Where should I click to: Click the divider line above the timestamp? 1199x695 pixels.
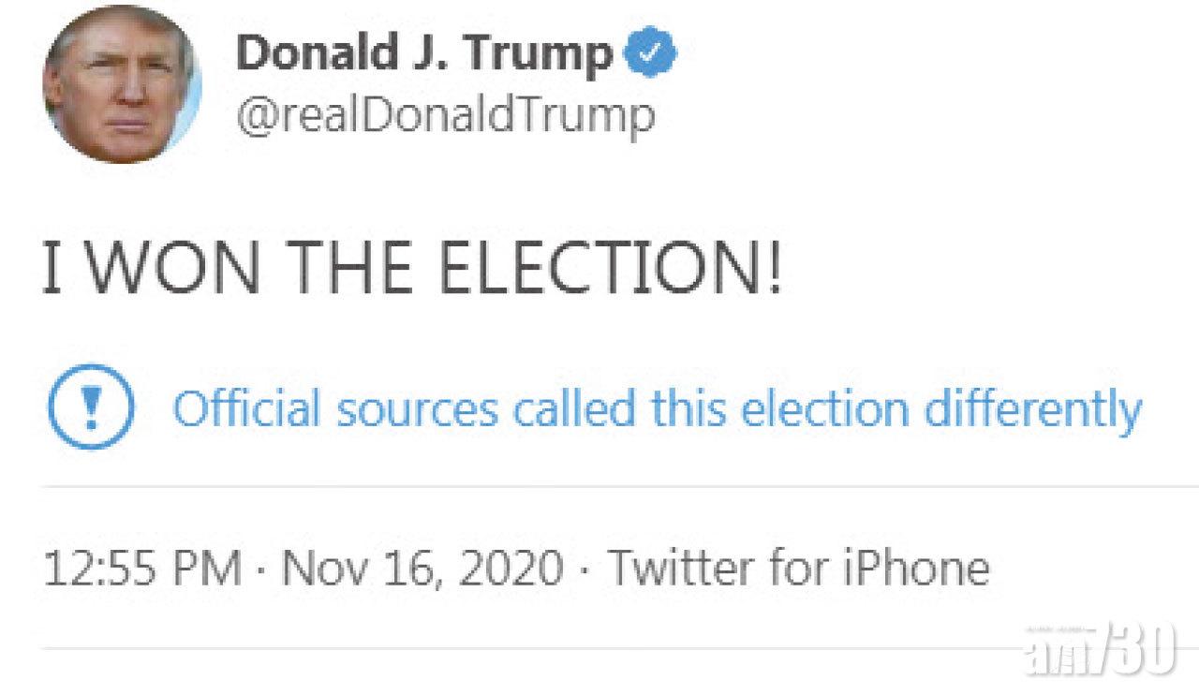tap(599, 488)
